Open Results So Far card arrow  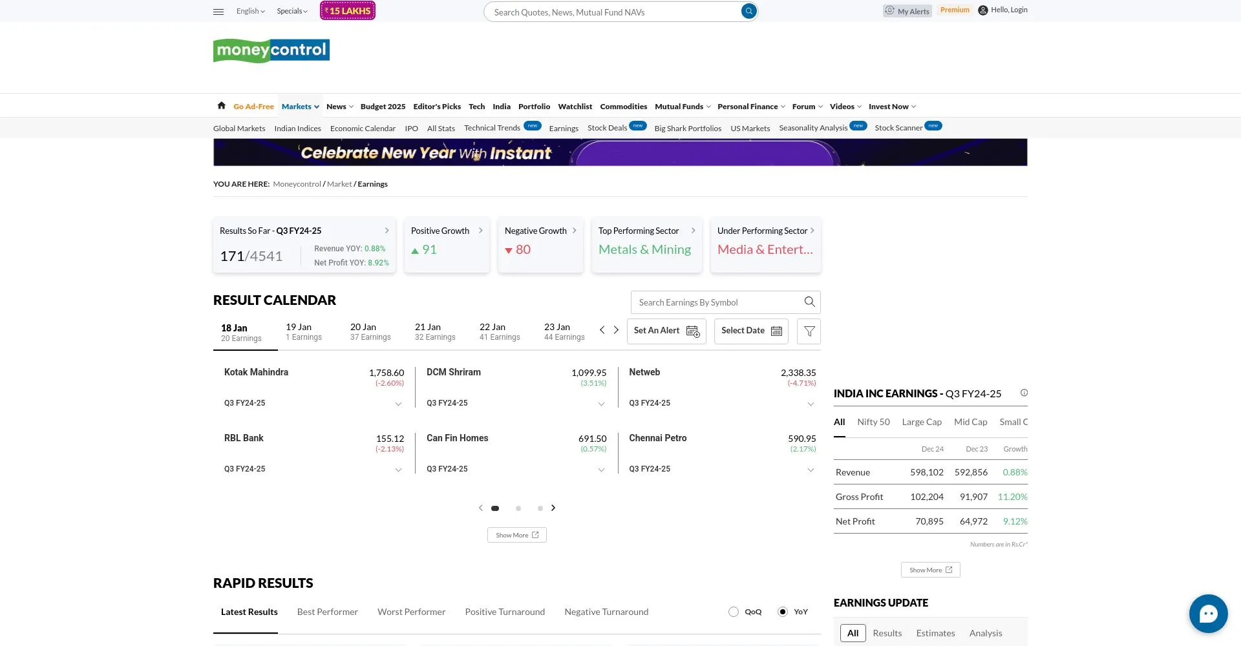[x=387, y=231]
